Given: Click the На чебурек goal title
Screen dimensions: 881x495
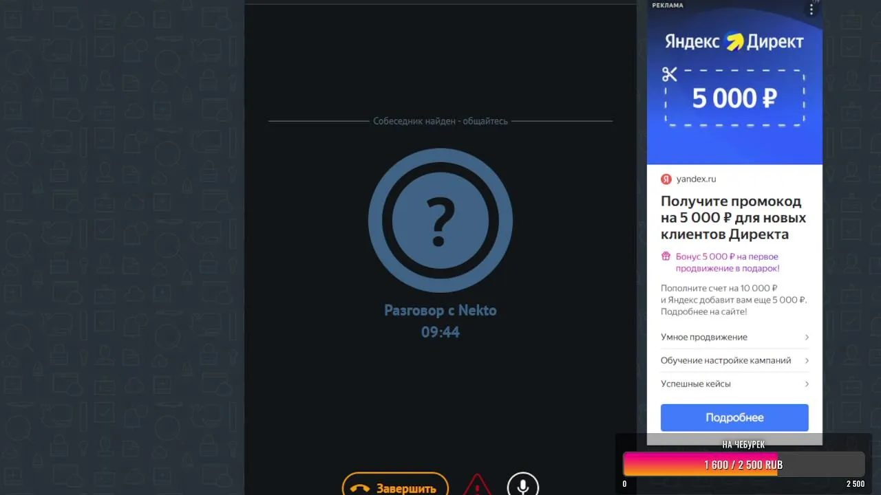Looking at the screenshot, I should tap(743, 445).
